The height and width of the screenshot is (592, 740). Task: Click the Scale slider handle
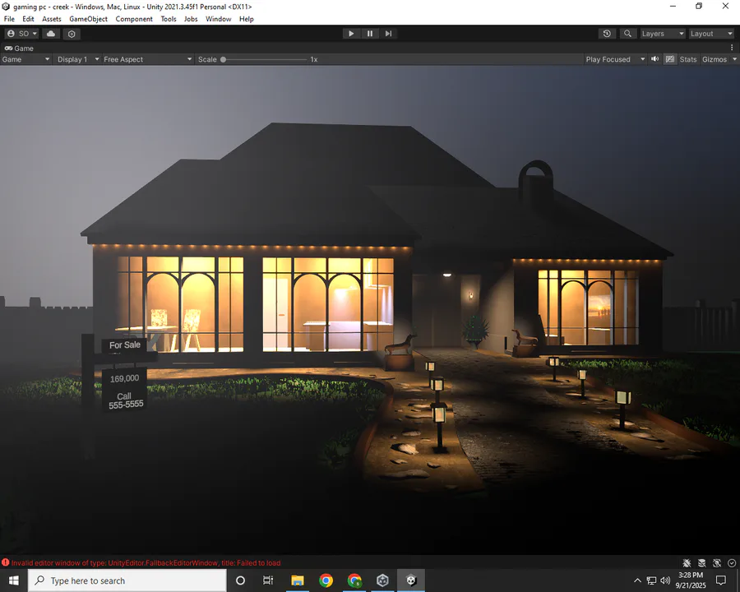click(x=223, y=59)
